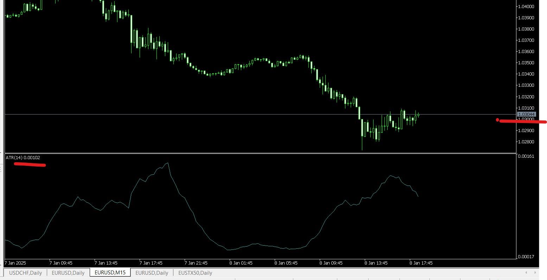Click the left chart-tabs scroll arrow
Viewport: 547px width, 280px height.
pyautogui.click(x=527, y=273)
